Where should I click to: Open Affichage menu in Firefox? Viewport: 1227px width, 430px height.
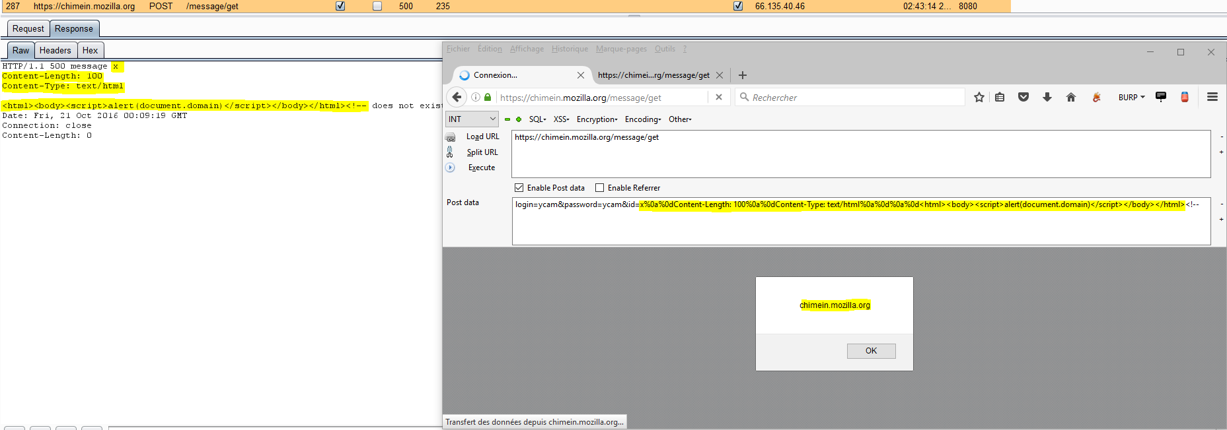(527, 49)
